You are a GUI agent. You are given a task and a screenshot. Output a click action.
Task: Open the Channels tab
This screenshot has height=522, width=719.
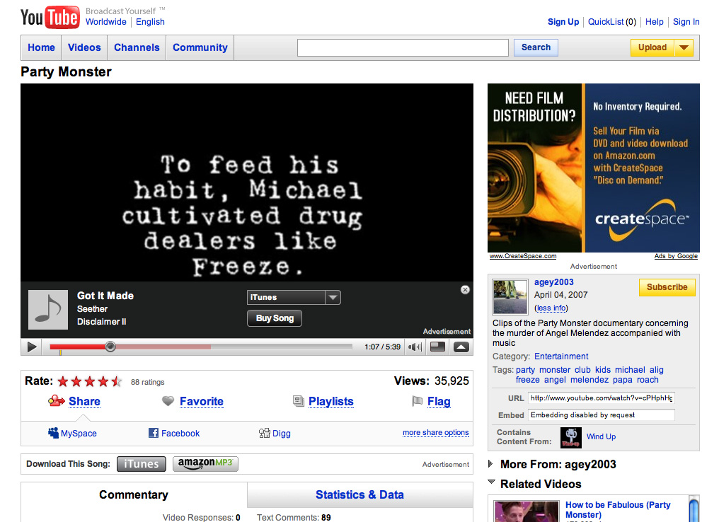pos(137,47)
